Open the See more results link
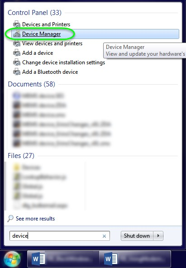Screen dimensions: 186x268 [35, 219]
